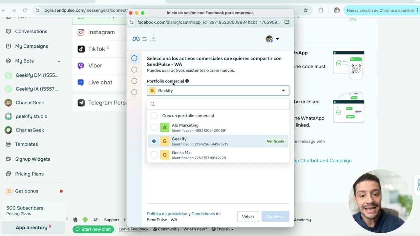The width and height of the screenshot is (420, 236).
Task: Click the Apple app icon in footer
Action: [x=75, y=220]
